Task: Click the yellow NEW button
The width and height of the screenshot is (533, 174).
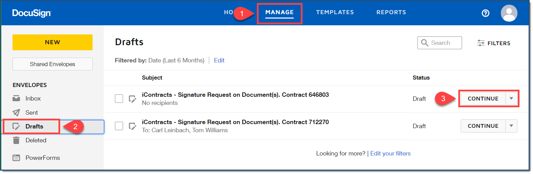Action: (x=52, y=42)
